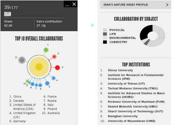Close the Iran country panel

click(74, 4)
